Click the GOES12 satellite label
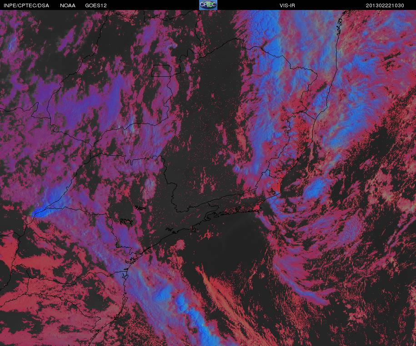 point(96,5)
